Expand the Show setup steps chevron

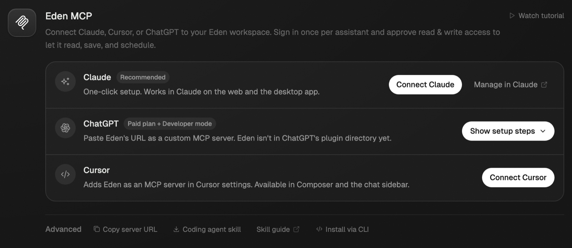pyautogui.click(x=543, y=131)
